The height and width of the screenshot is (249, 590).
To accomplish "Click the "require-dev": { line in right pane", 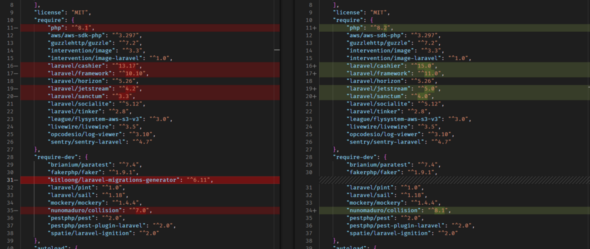I will [361, 157].
